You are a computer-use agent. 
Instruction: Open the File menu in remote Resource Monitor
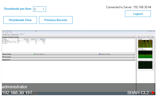3,33
